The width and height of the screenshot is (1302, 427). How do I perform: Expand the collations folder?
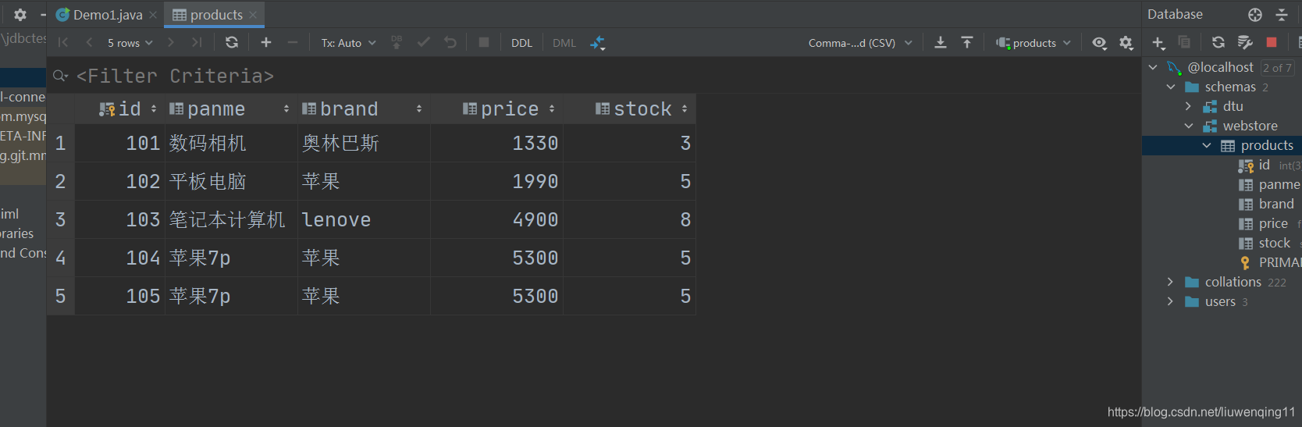1170,282
